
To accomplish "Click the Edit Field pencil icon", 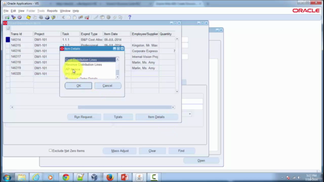I will pos(96,17).
